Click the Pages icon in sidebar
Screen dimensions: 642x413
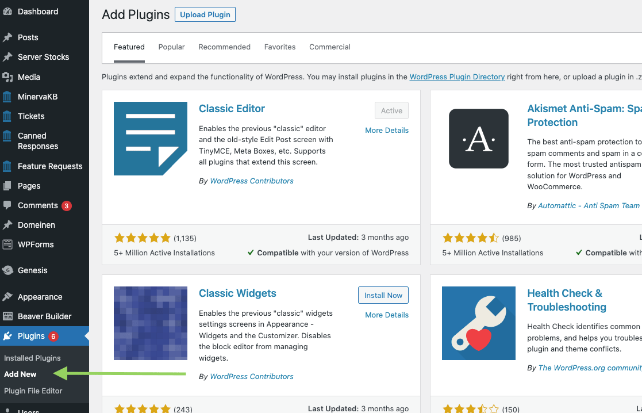coord(7,186)
